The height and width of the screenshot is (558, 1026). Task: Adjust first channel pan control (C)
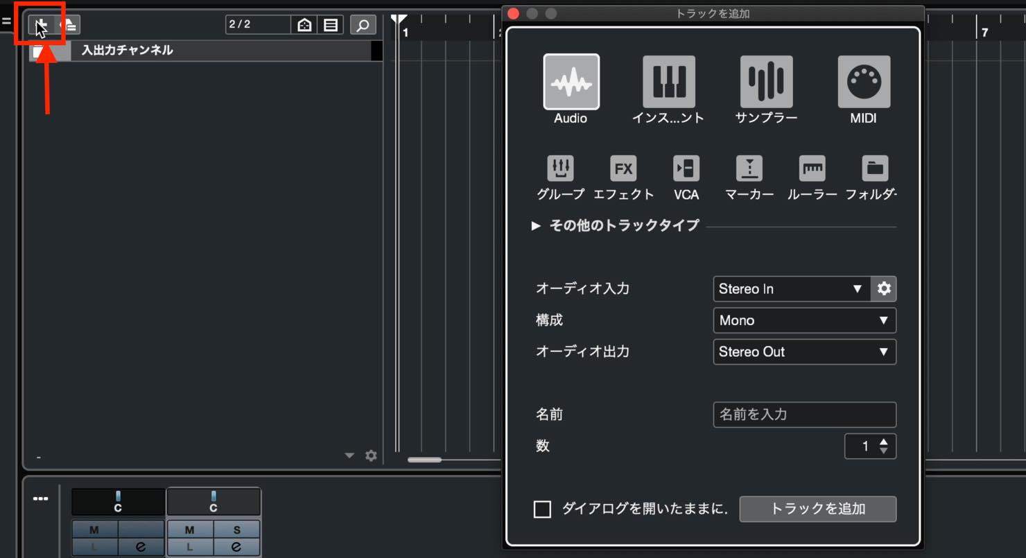pyautogui.click(x=118, y=502)
